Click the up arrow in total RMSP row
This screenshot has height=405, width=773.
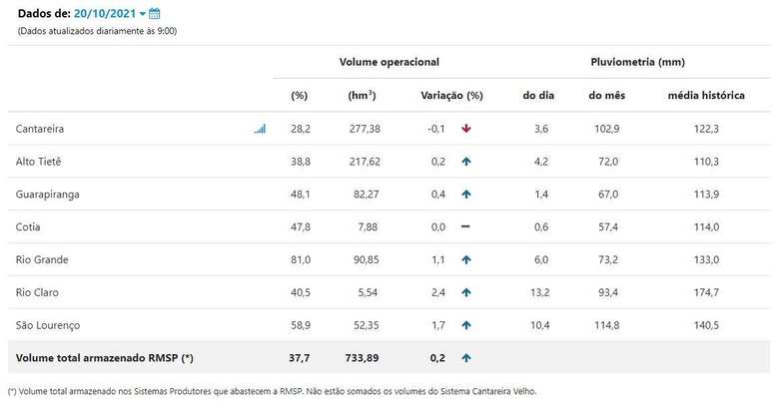click(x=465, y=357)
